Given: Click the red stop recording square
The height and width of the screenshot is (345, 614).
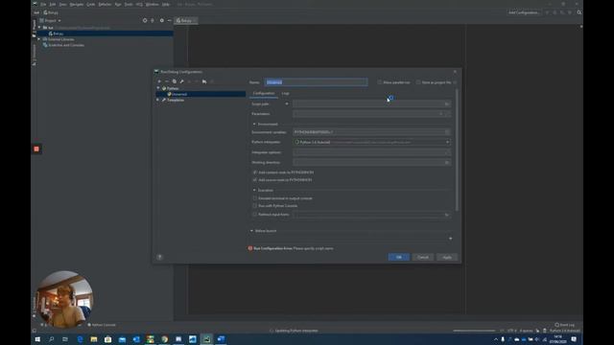Looking at the screenshot, I should pyautogui.click(x=36, y=149).
